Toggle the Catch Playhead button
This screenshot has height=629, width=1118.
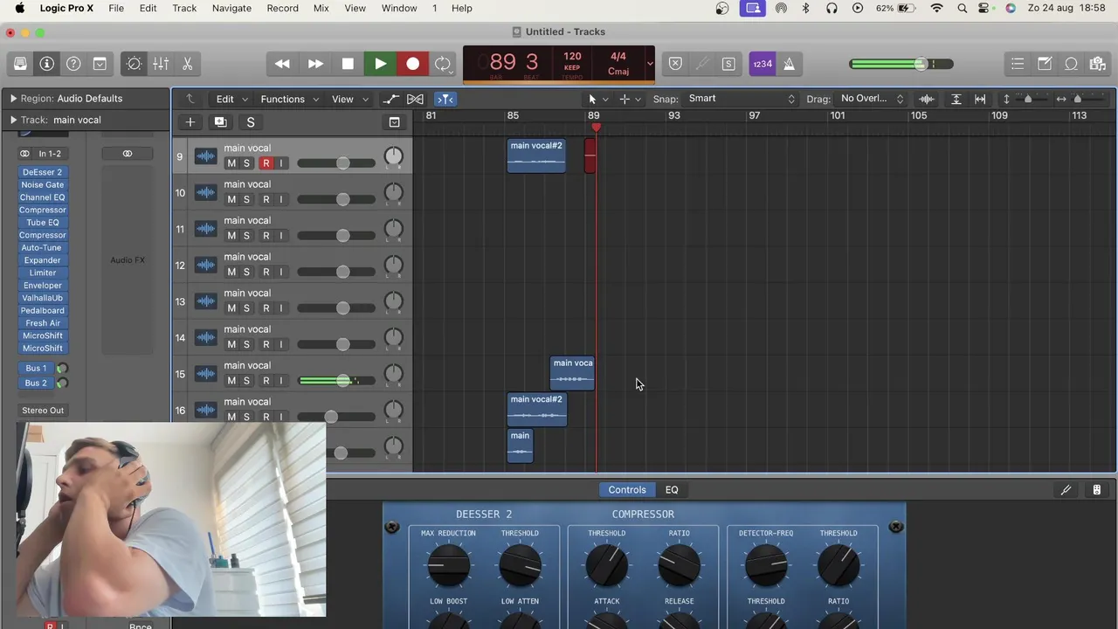(445, 99)
